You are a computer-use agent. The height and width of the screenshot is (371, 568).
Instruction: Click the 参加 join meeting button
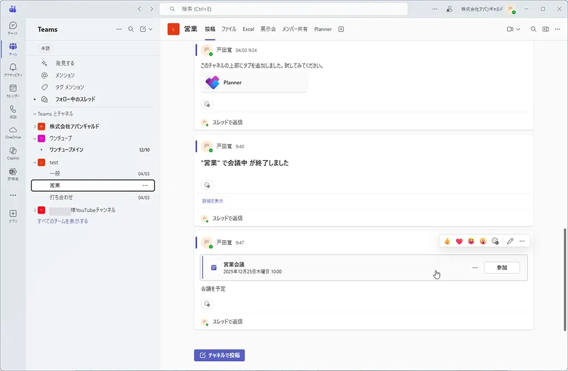pyautogui.click(x=501, y=267)
